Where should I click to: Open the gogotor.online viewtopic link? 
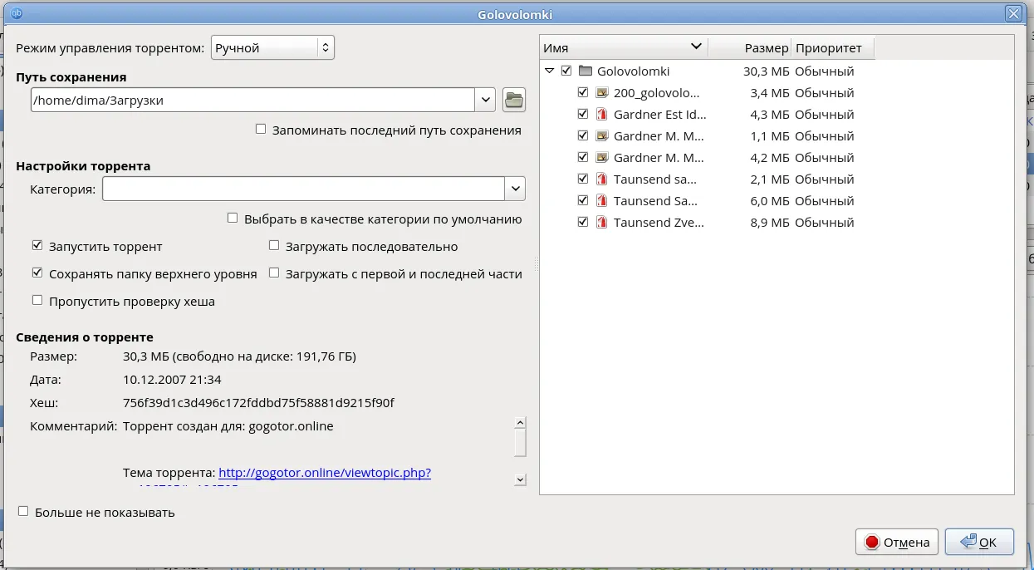pyautogui.click(x=325, y=473)
